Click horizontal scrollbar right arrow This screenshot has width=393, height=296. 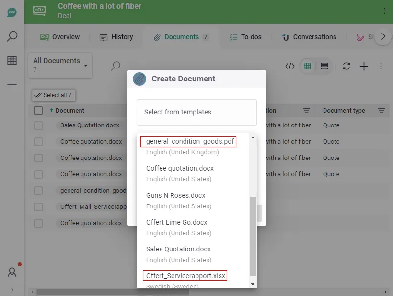(x=385, y=292)
